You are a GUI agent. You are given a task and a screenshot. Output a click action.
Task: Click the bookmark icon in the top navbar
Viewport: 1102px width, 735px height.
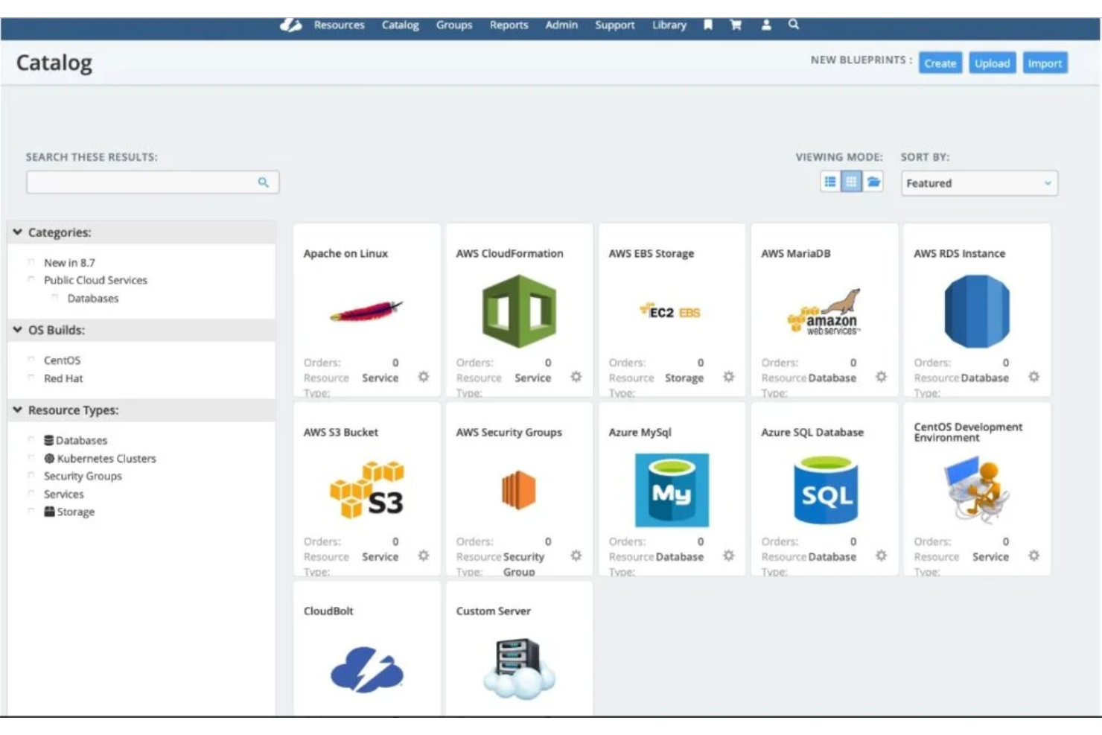pyautogui.click(x=708, y=25)
